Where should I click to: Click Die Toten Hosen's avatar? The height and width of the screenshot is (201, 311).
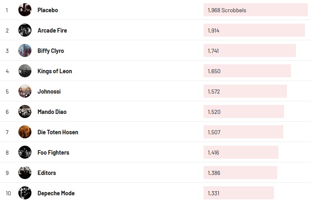(25, 132)
